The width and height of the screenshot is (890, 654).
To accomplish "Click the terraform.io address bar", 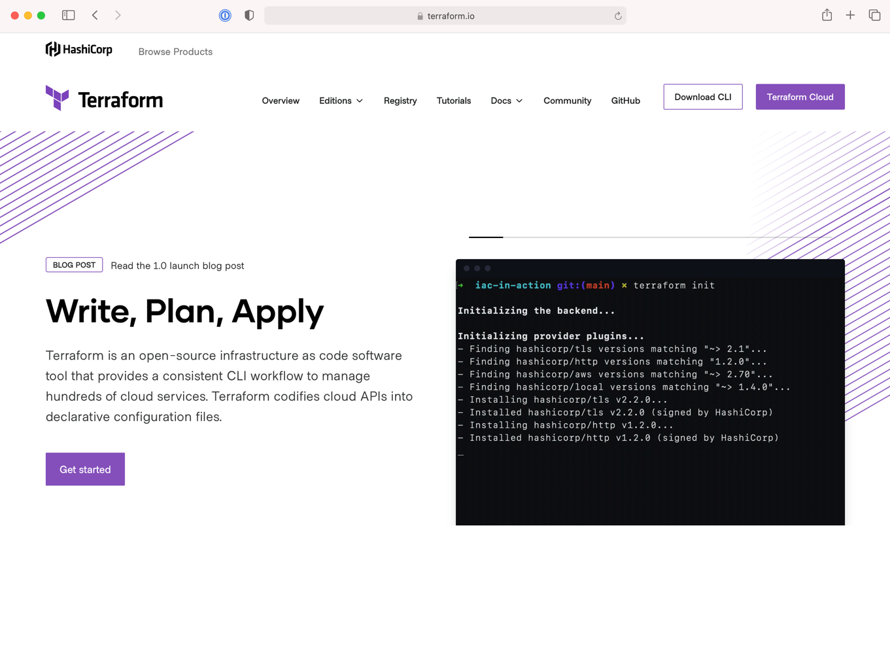I will 445,15.
